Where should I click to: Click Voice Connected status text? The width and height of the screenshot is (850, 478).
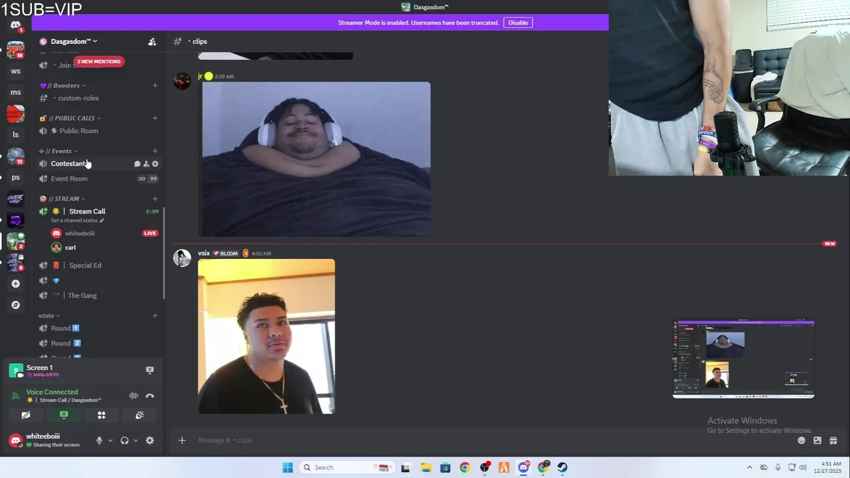52,392
